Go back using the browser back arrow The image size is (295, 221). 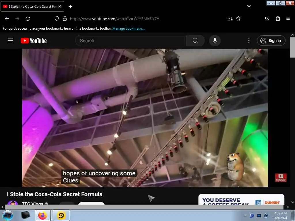[7, 19]
